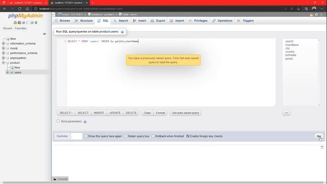Toggle the Bind parameters checkbox

click(58, 121)
